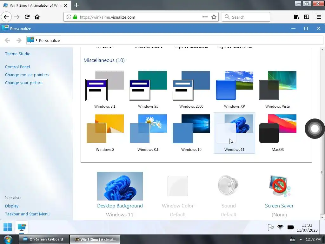The image size is (325, 244).
Task: Choose the Windows 2000 theme
Action: (191, 89)
